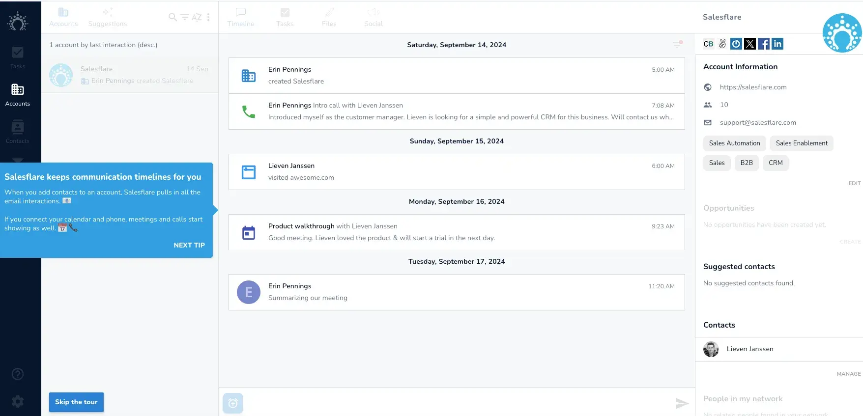The height and width of the screenshot is (416, 863).
Task: Open Settings gear in sidebar
Action: 18,402
